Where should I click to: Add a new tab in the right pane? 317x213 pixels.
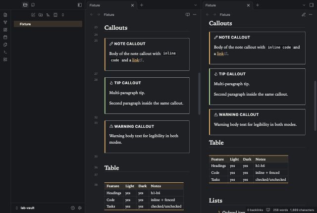pos(258,5)
